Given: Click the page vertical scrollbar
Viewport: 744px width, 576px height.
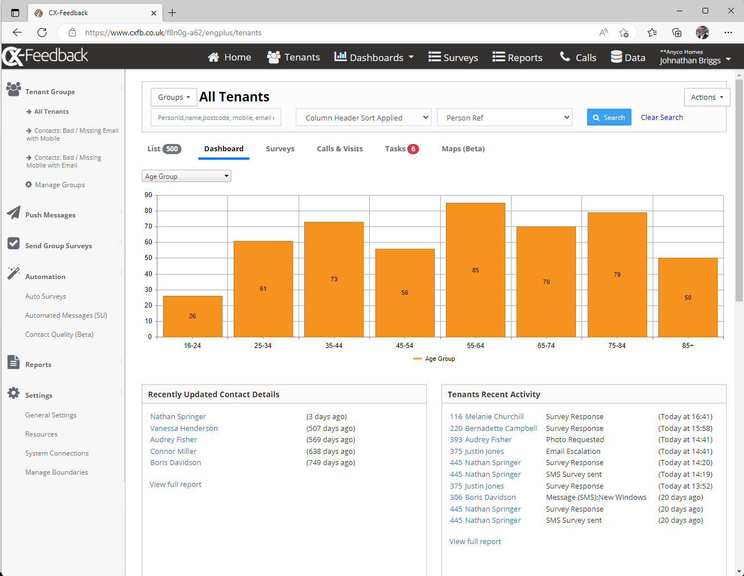Looking at the screenshot, I should point(739,191).
